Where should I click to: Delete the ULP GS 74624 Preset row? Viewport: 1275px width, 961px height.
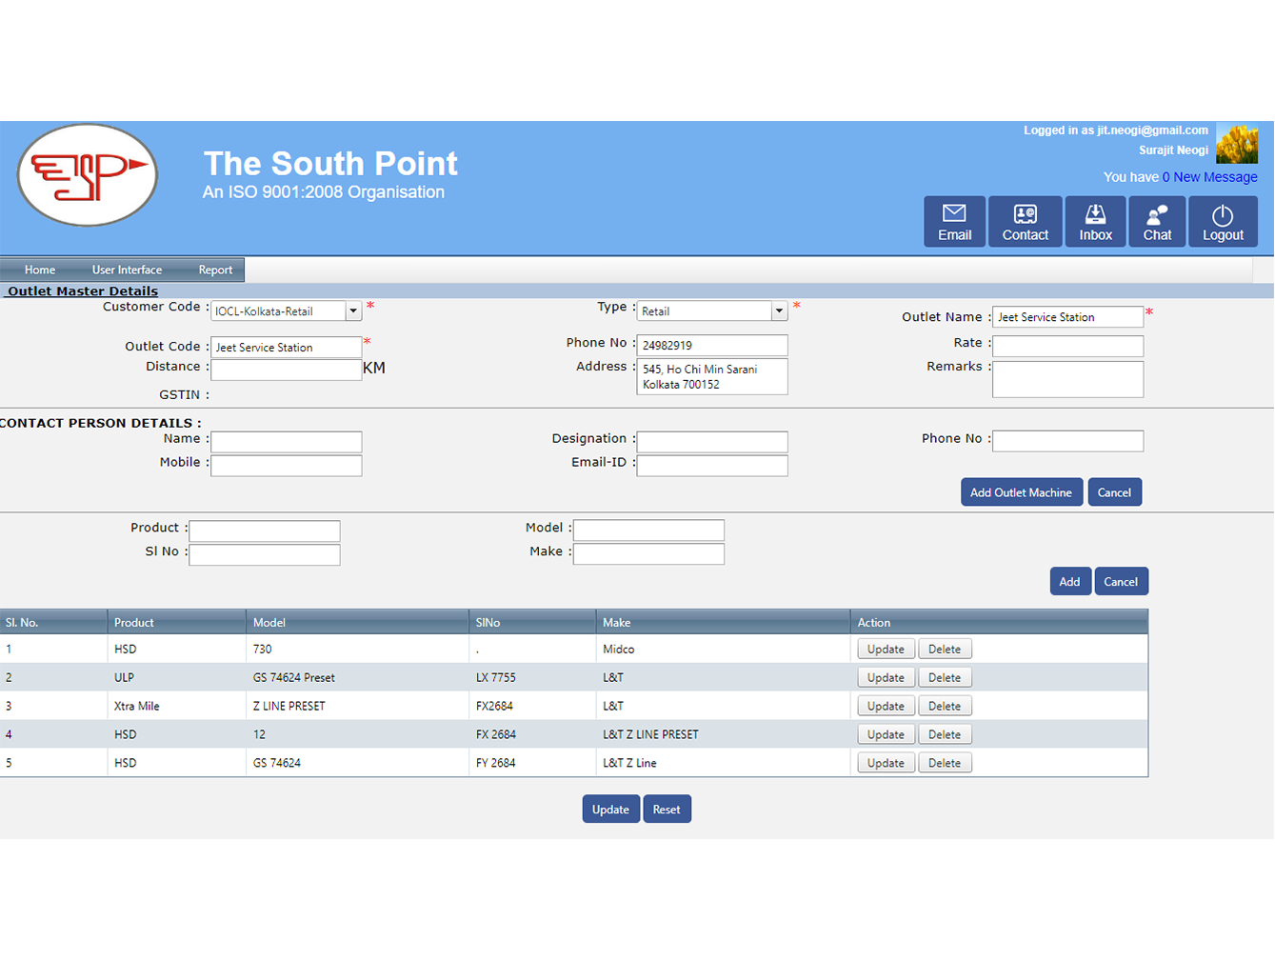945,678
